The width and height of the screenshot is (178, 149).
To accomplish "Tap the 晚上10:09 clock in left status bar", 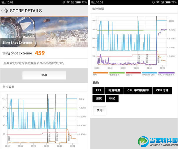I will [7, 2].
